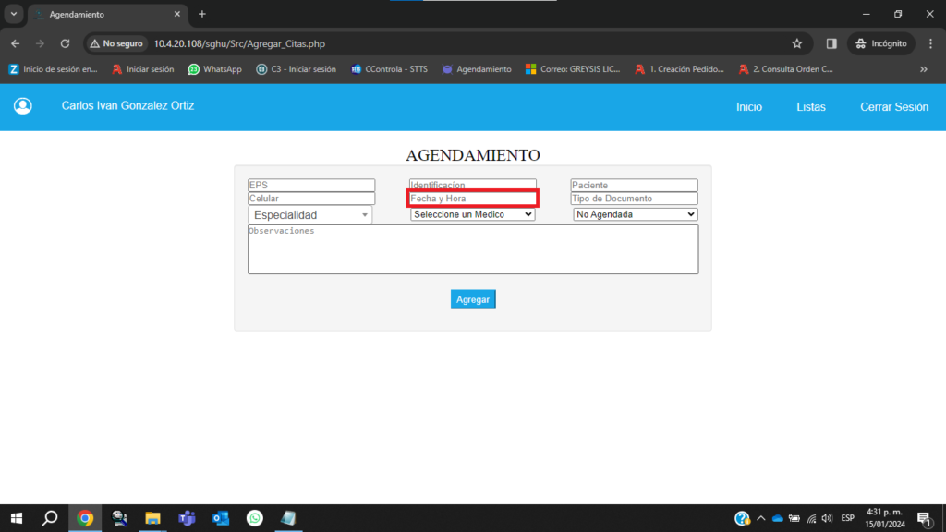
Task: Launch Outlook from the taskbar
Action: click(x=221, y=518)
